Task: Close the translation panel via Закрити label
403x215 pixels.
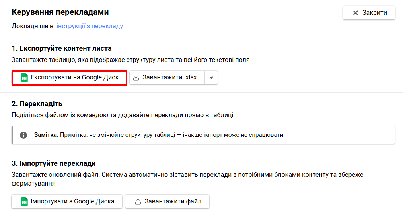Action: point(374,13)
